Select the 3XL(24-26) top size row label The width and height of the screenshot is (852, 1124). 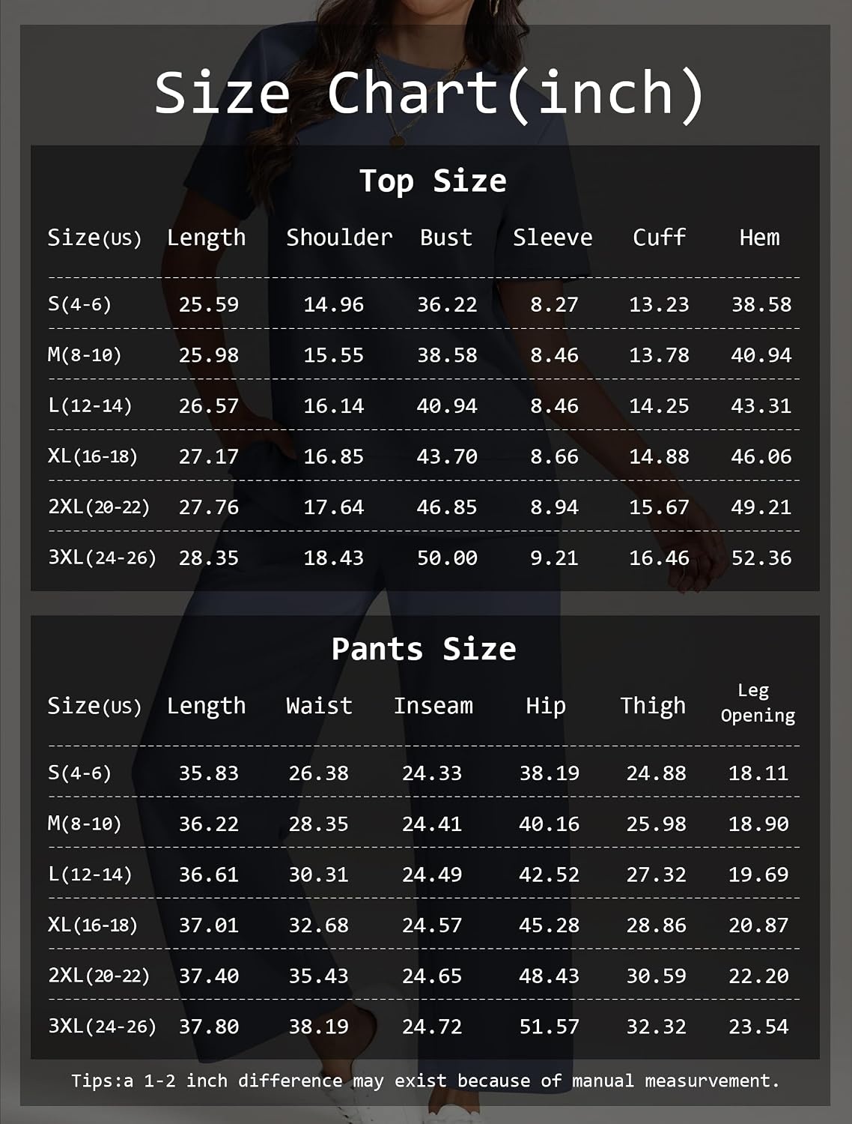point(102,558)
